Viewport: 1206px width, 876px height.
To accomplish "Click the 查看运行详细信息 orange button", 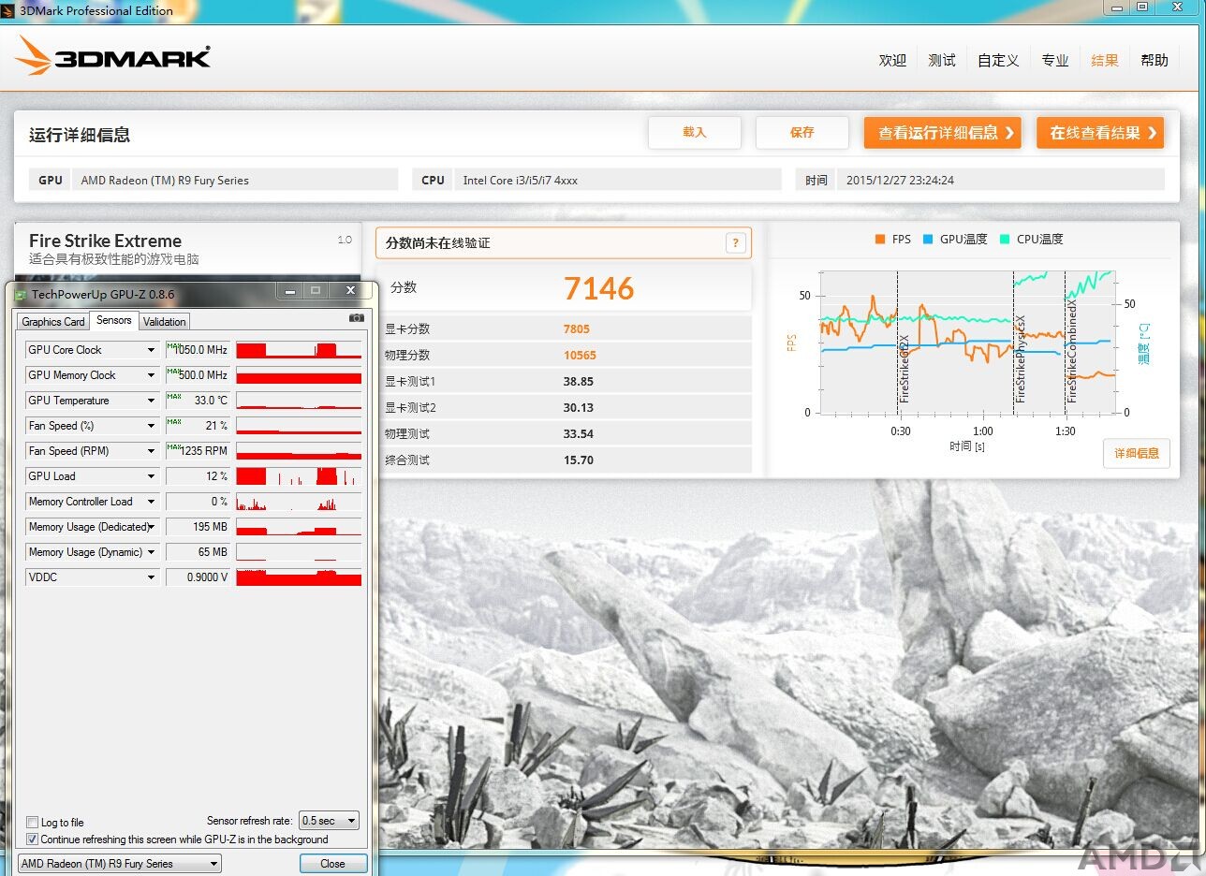I will tap(942, 133).
